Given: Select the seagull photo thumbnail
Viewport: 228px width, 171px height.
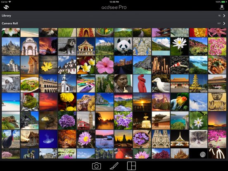Looking at the screenshot, I should [161, 83].
